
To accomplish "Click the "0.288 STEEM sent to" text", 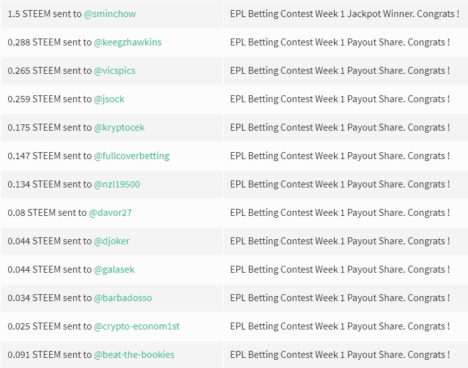I will tap(49, 42).
